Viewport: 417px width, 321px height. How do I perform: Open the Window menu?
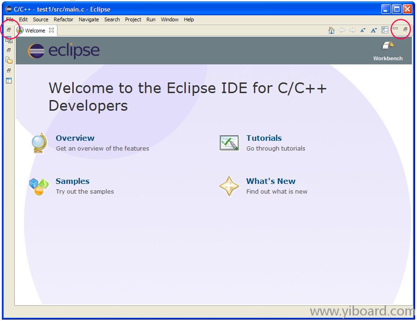point(170,19)
